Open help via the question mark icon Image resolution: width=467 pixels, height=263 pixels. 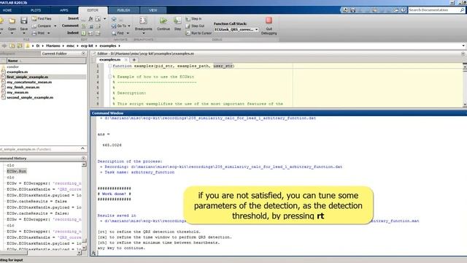coord(403,10)
